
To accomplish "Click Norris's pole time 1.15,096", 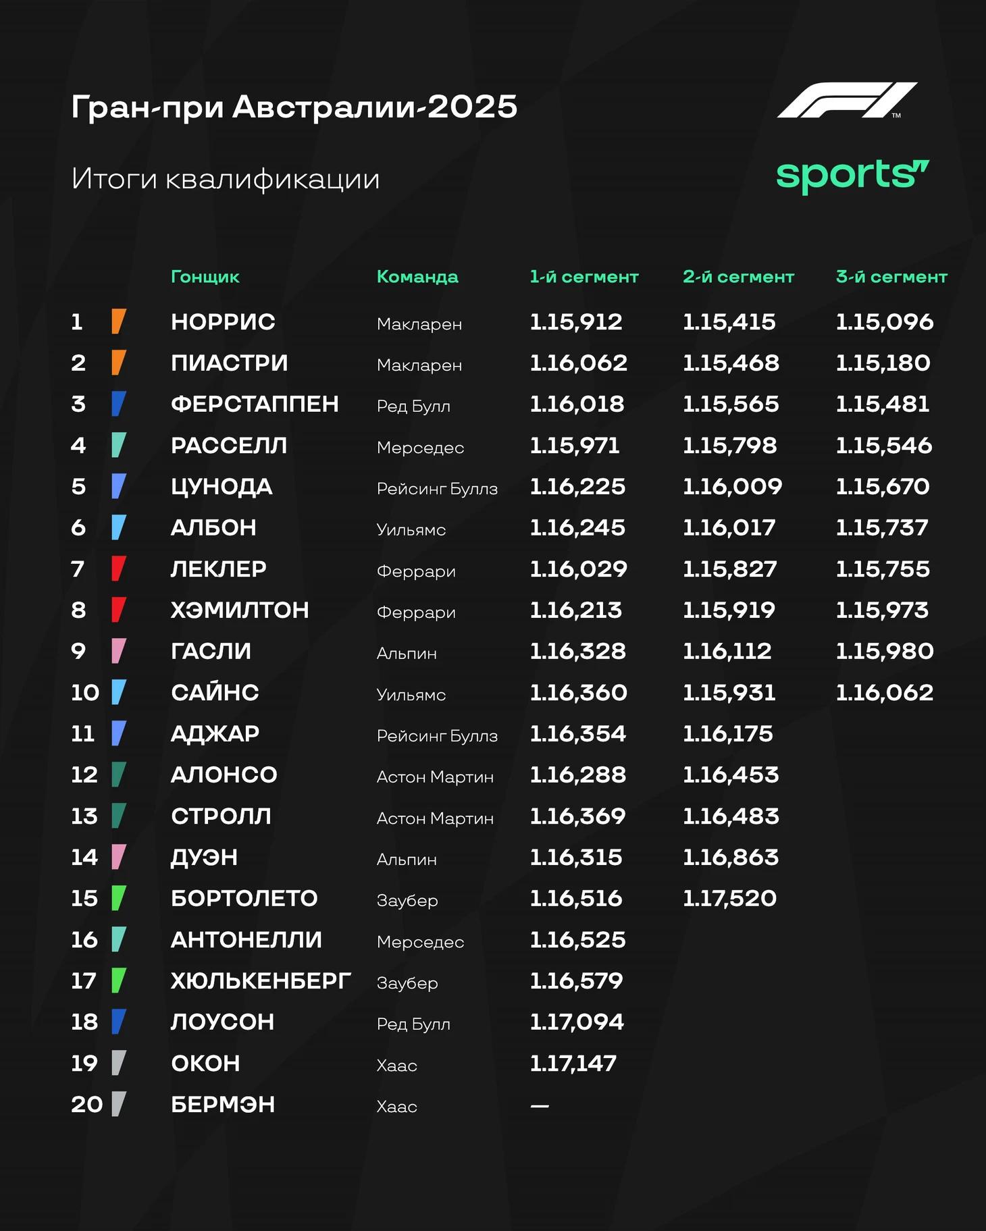I will [x=885, y=322].
